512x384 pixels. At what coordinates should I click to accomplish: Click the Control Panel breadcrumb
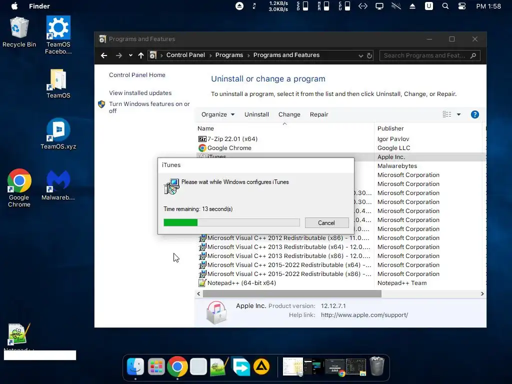coord(186,55)
